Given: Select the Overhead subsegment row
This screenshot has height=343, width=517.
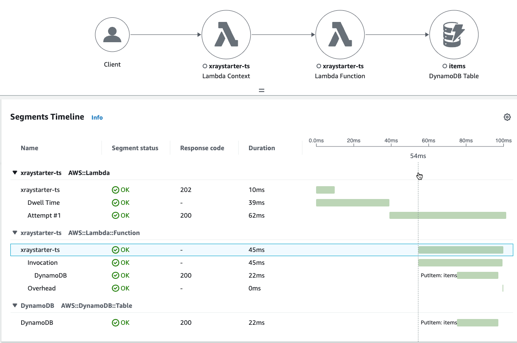Looking at the screenshot, I should (x=261, y=288).
